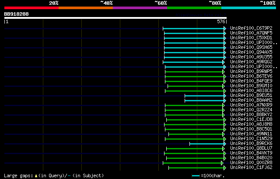Click the green alignment bar for A9NN11
Screen dimensions: 280x179
click(196, 134)
